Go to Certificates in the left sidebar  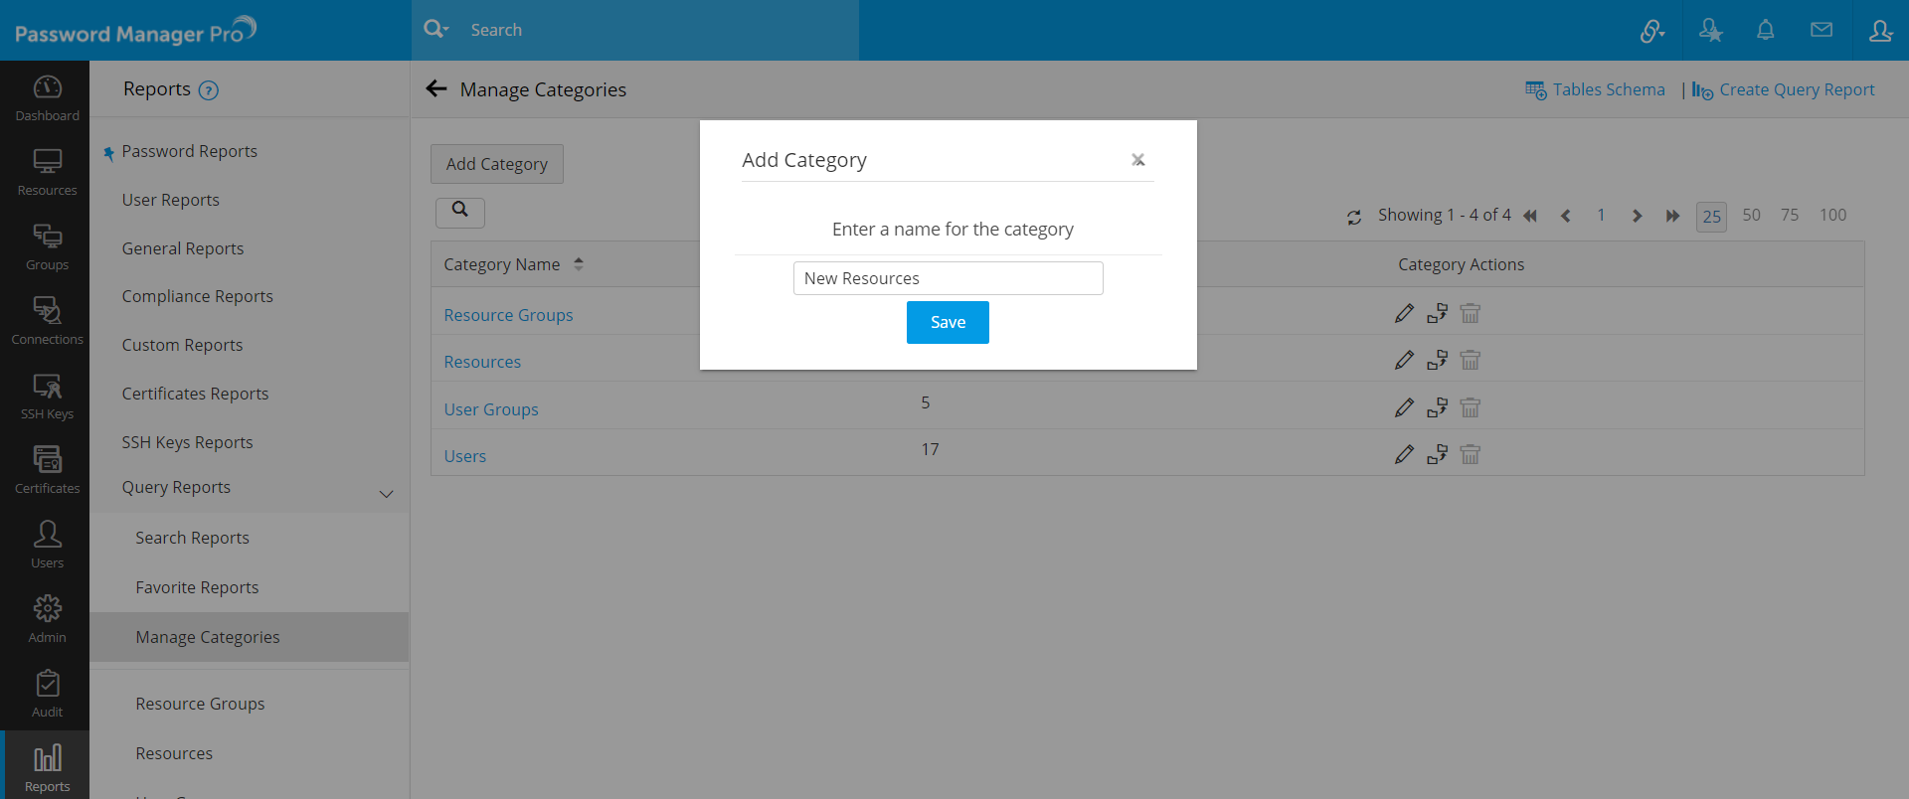point(47,470)
